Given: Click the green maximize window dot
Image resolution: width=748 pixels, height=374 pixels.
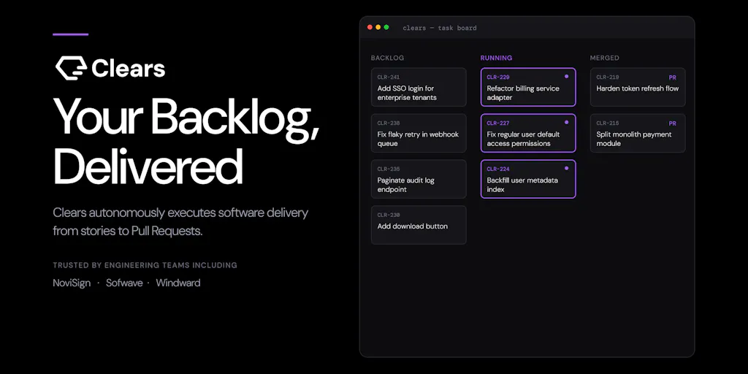Looking at the screenshot, I should point(386,27).
